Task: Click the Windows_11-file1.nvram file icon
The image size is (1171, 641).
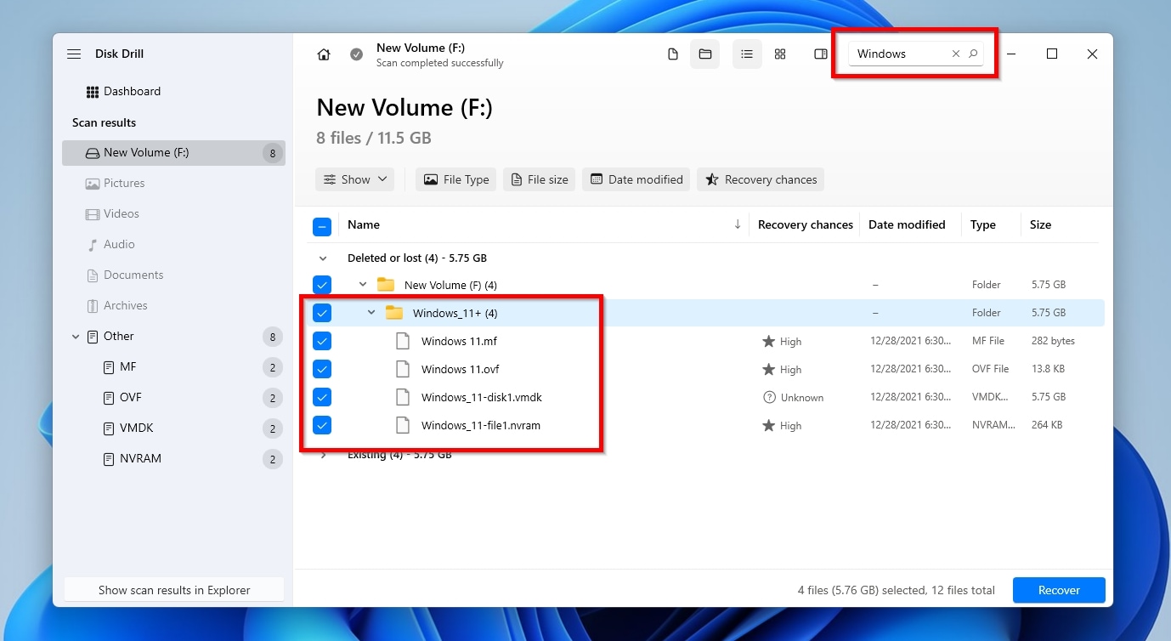Action: tap(403, 425)
